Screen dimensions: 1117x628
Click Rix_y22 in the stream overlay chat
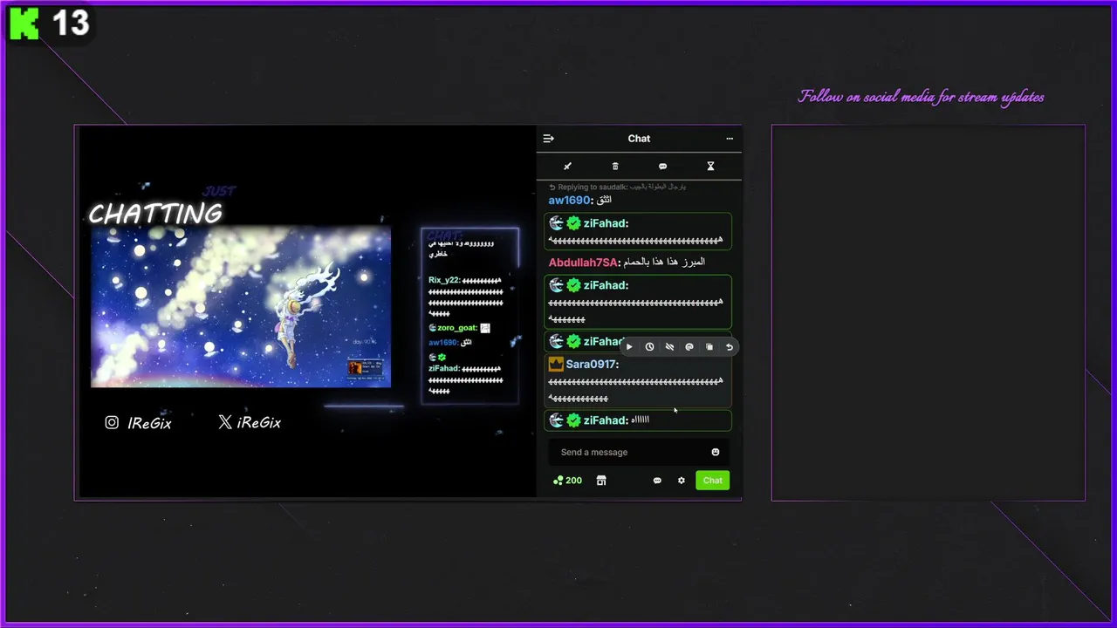click(x=443, y=281)
